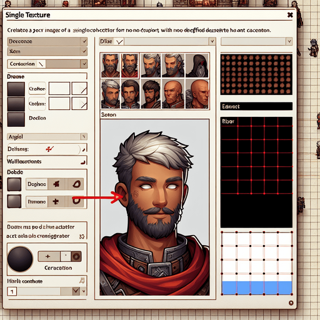Select the bald man side-profile thumbnail
Image resolution: width=320 pixels, height=320 pixels.
click(x=197, y=94)
